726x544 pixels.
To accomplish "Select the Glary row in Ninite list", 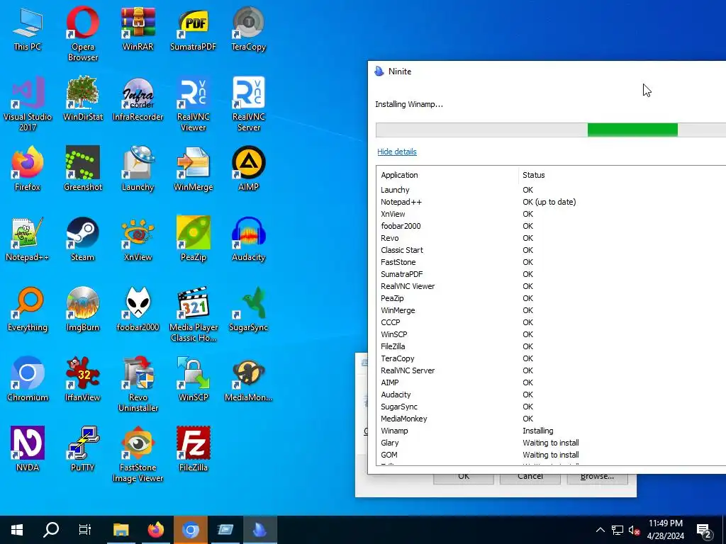I will pos(551,443).
